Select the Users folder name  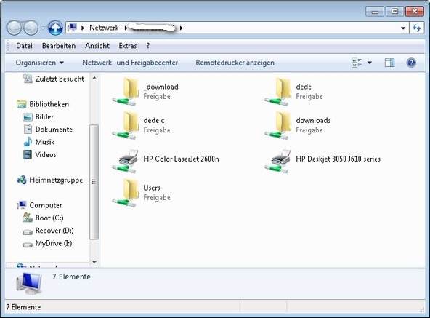[152, 188]
